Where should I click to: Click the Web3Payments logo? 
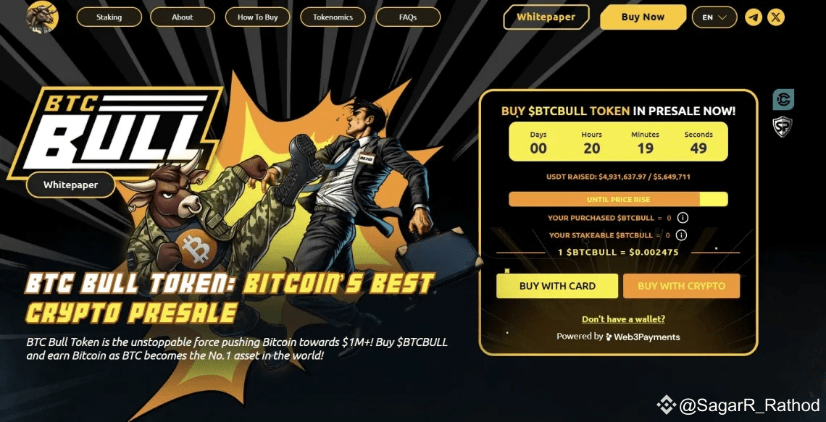[x=643, y=337]
